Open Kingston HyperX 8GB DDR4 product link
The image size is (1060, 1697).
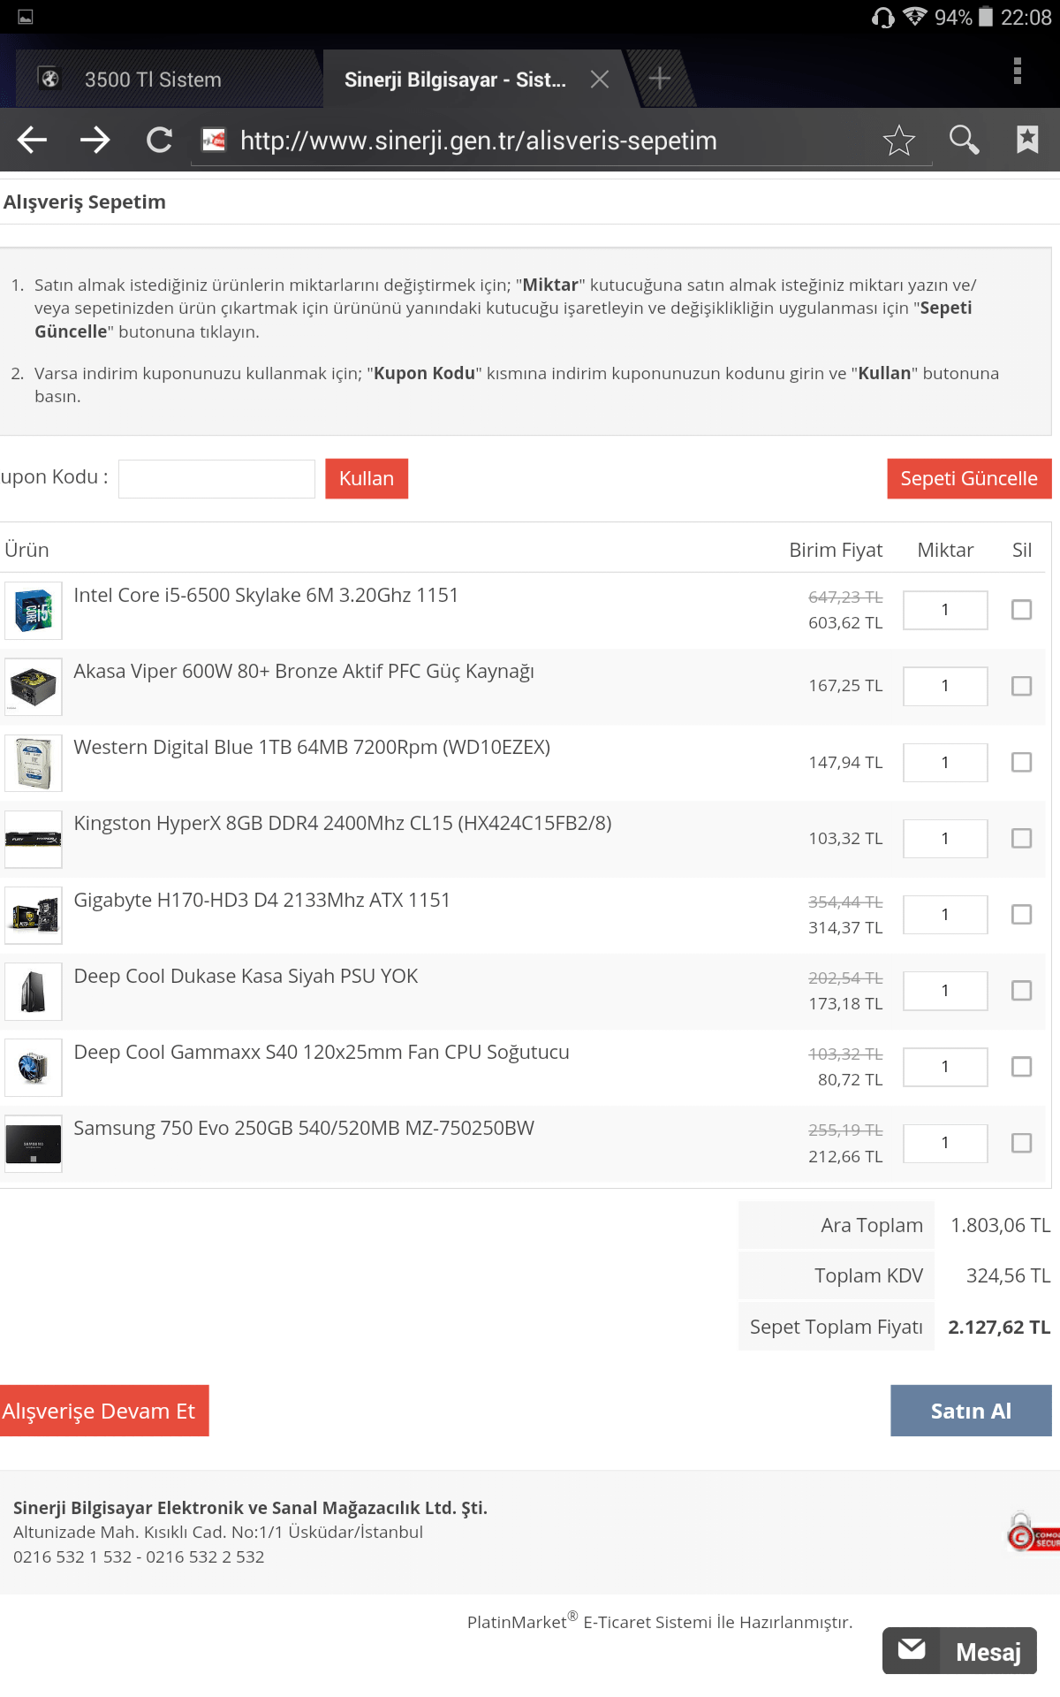[343, 824]
